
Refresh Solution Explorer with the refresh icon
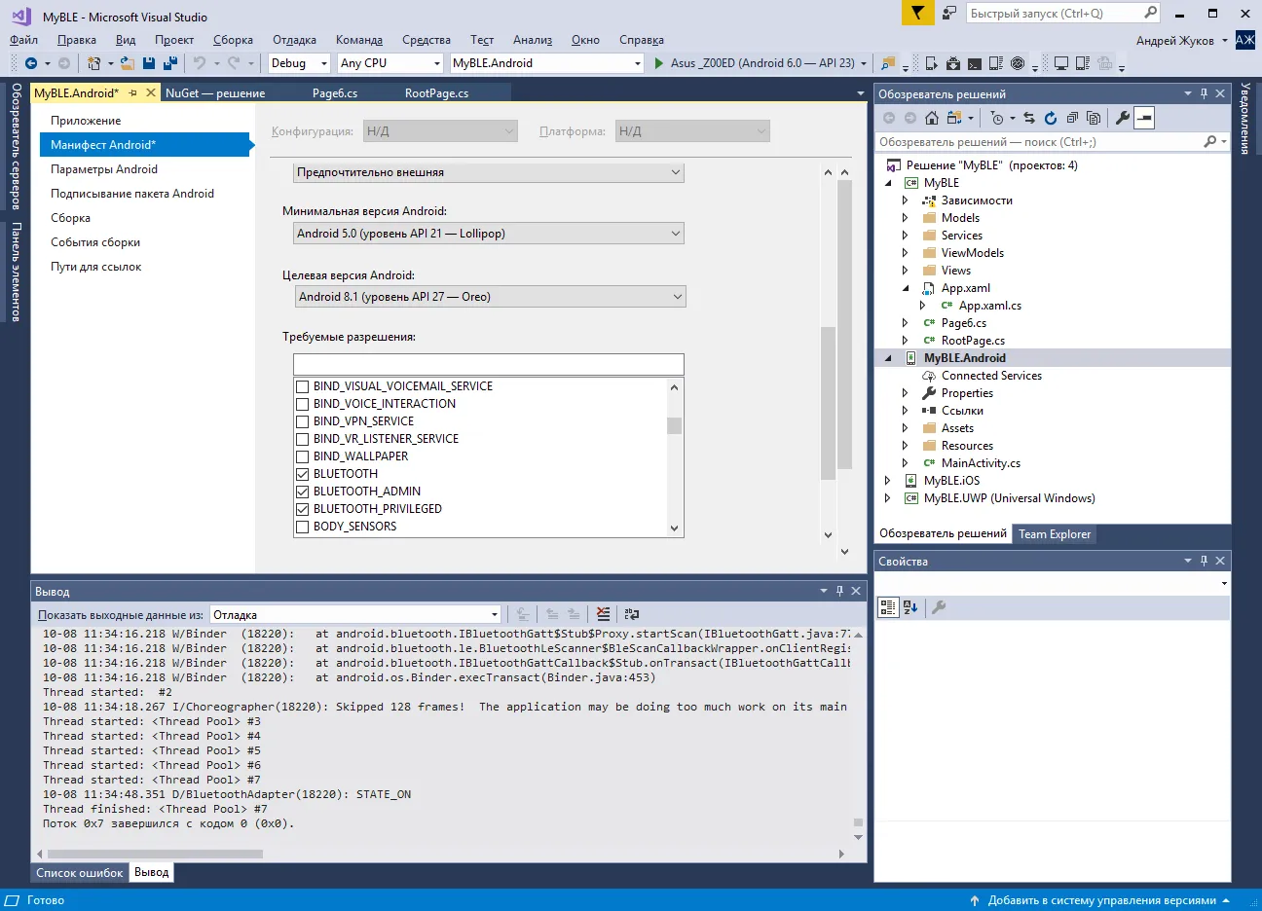point(1051,118)
